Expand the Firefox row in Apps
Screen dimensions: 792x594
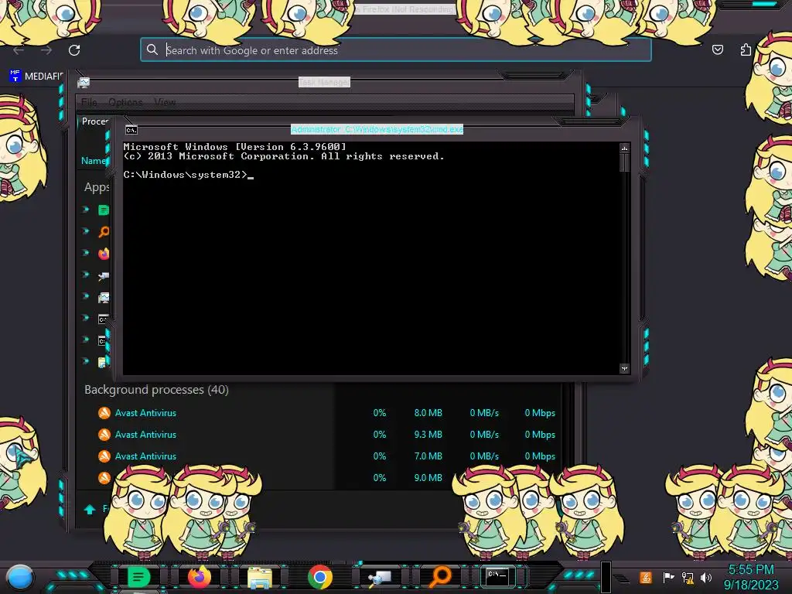pos(86,253)
